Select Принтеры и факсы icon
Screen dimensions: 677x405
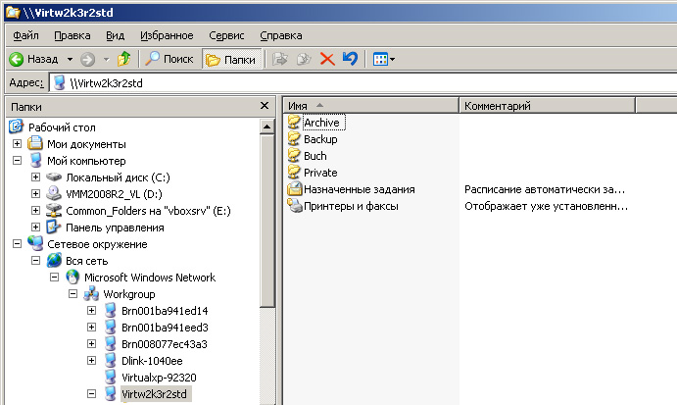tap(295, 206)
